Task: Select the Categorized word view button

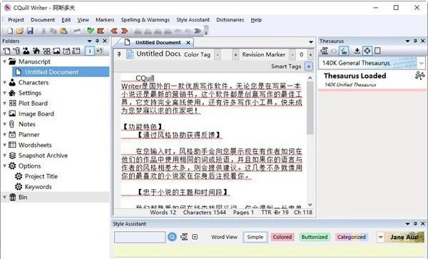Action: pos(352,237)
